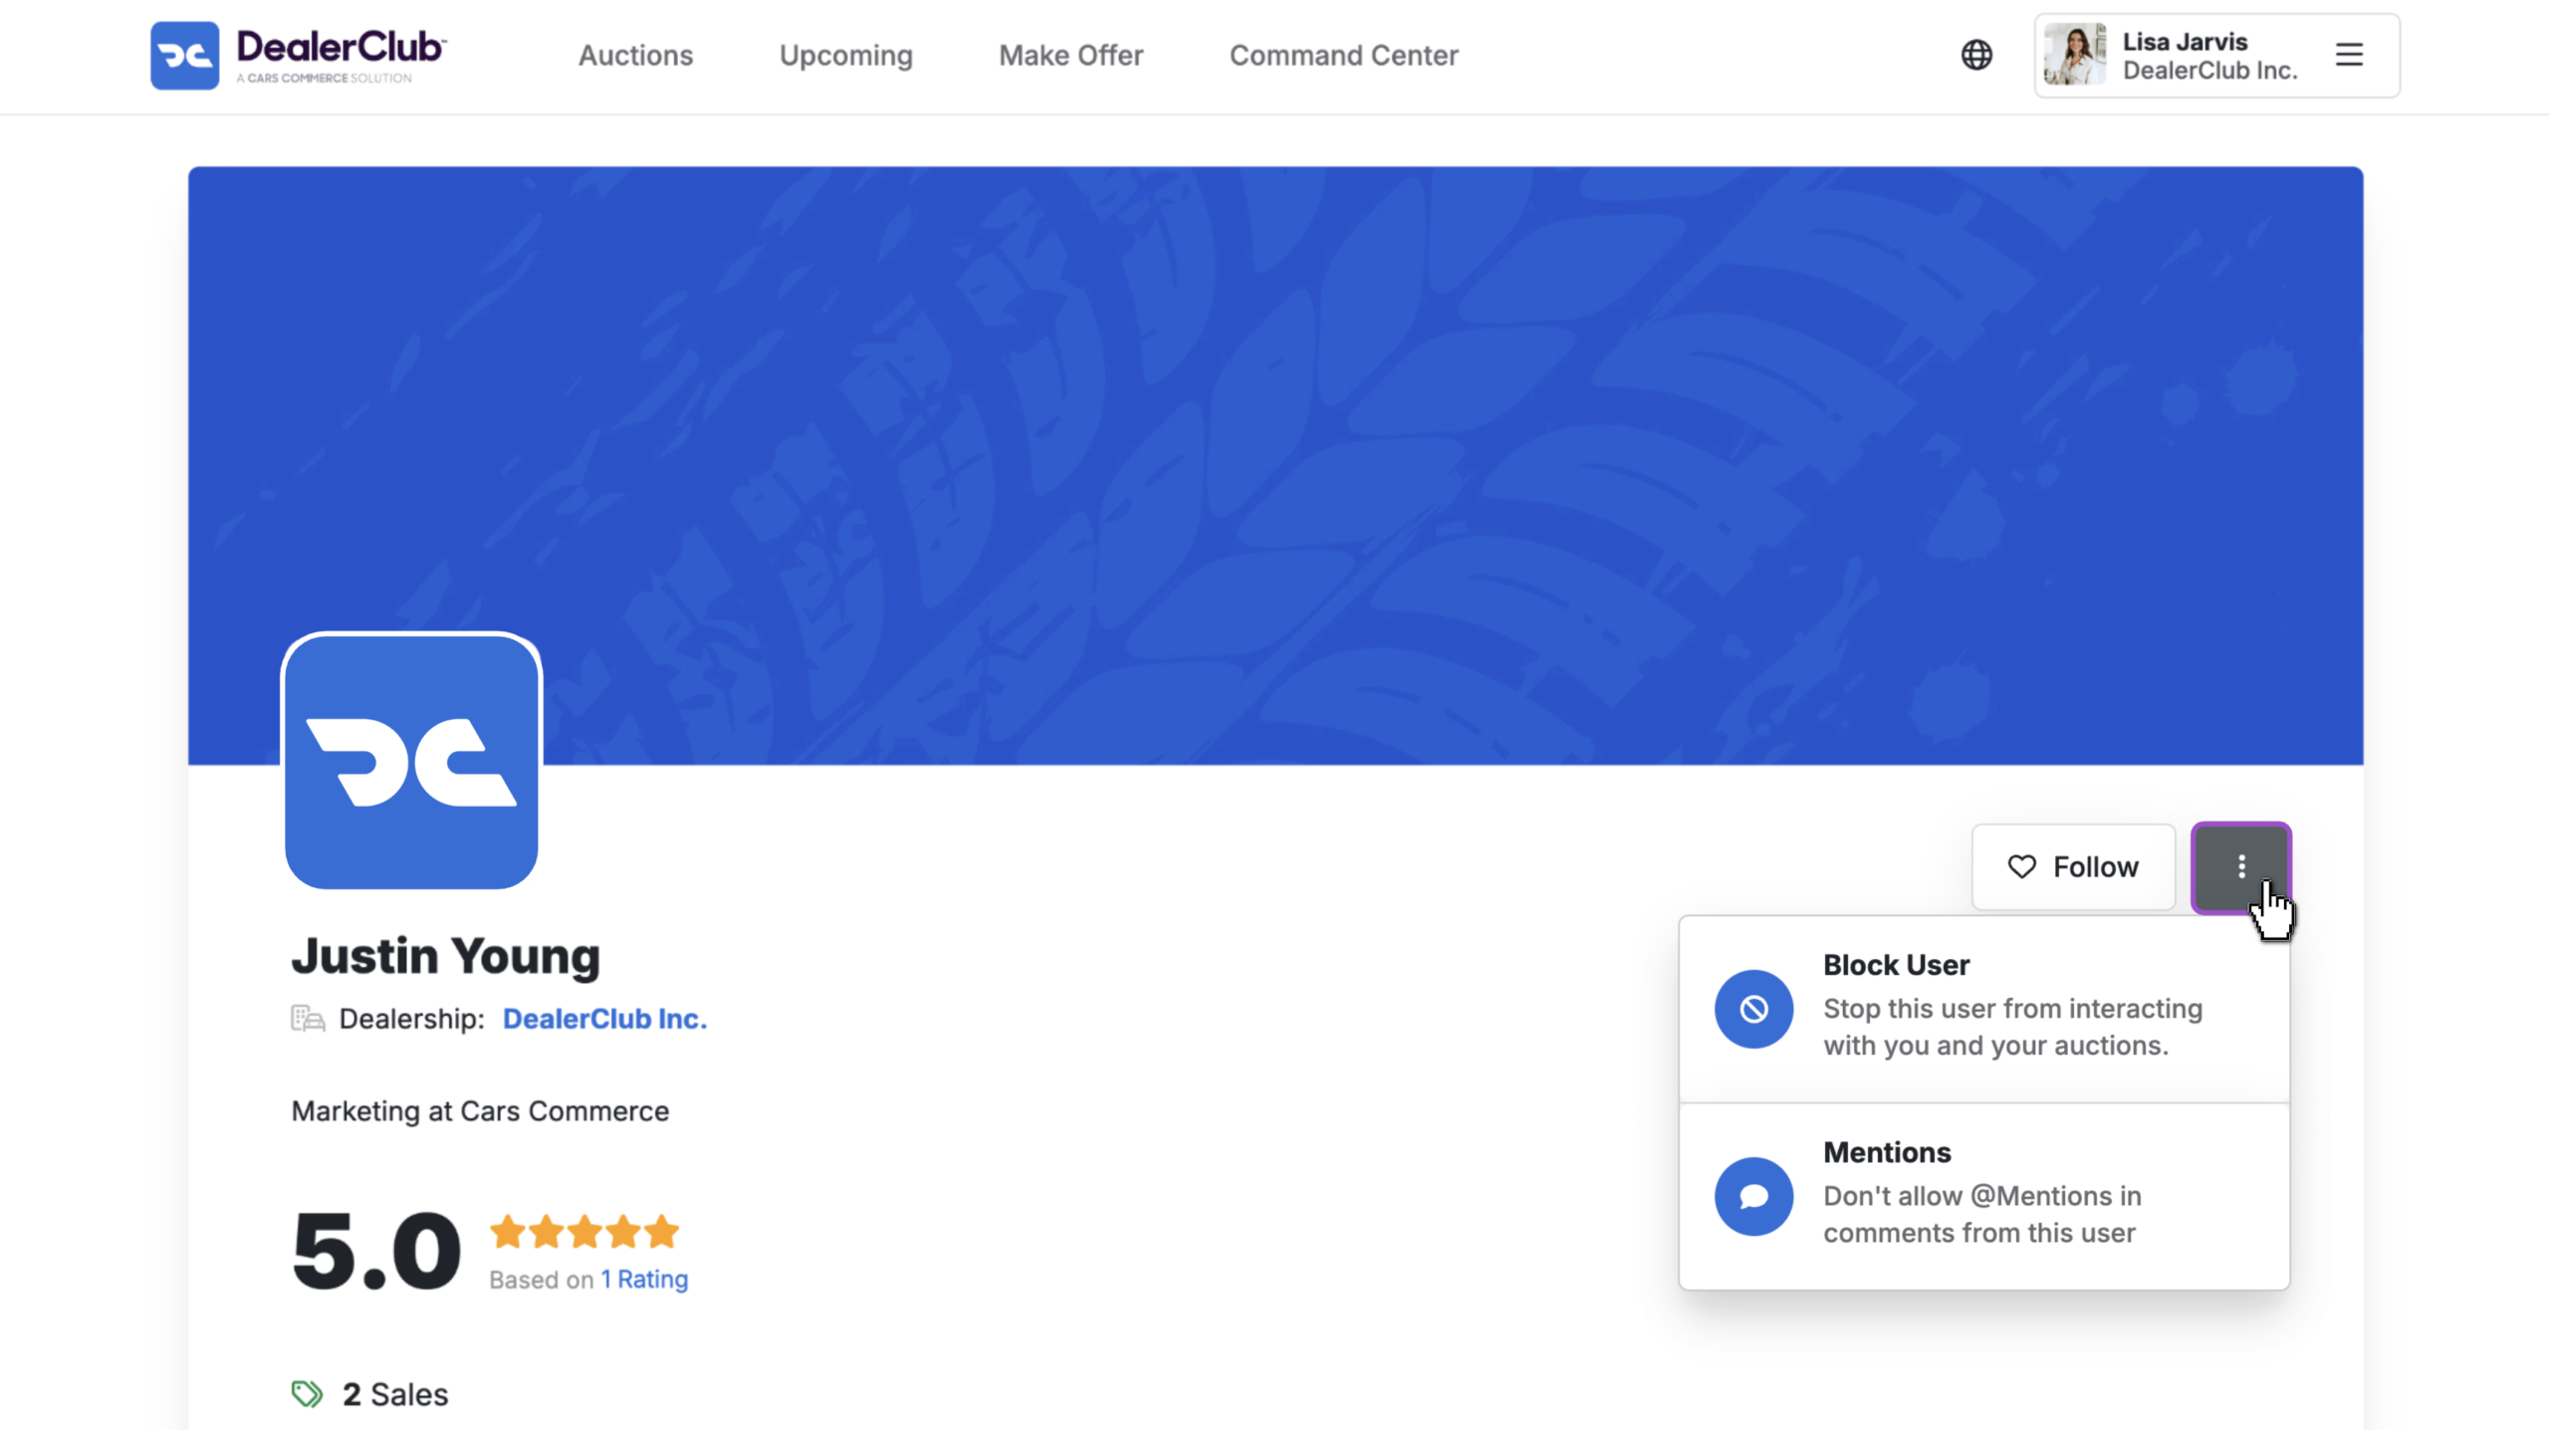Viewport: 2549px width, 1430px height.
Task: Click Justin Young's DC profile picture
Action: (x=411, y=762)
